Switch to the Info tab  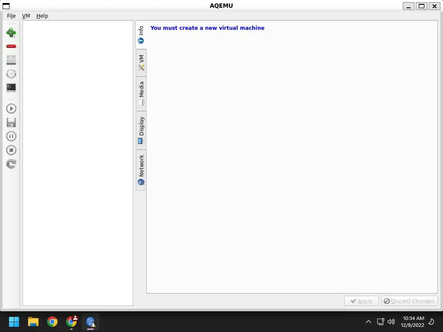141,35
